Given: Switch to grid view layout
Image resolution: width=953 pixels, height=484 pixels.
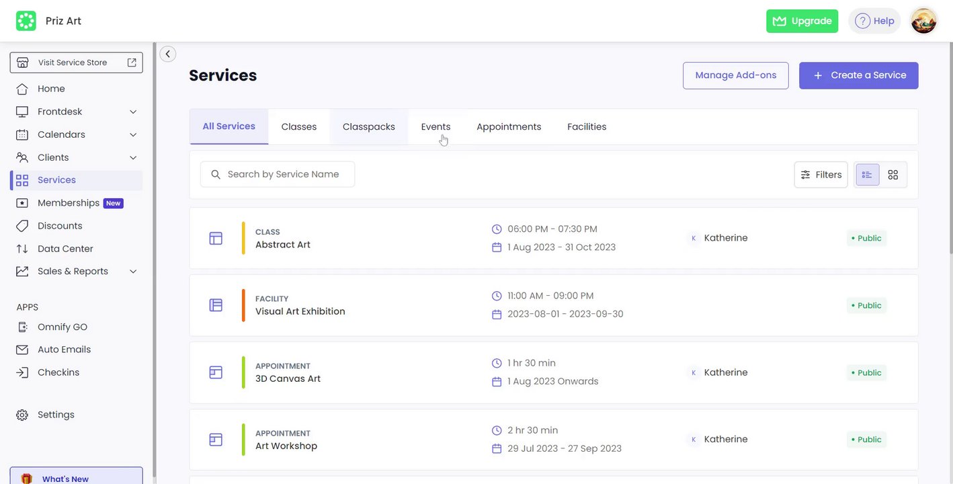Looking at the screenshot, I should pyautogui.click(x=893, y=175).
